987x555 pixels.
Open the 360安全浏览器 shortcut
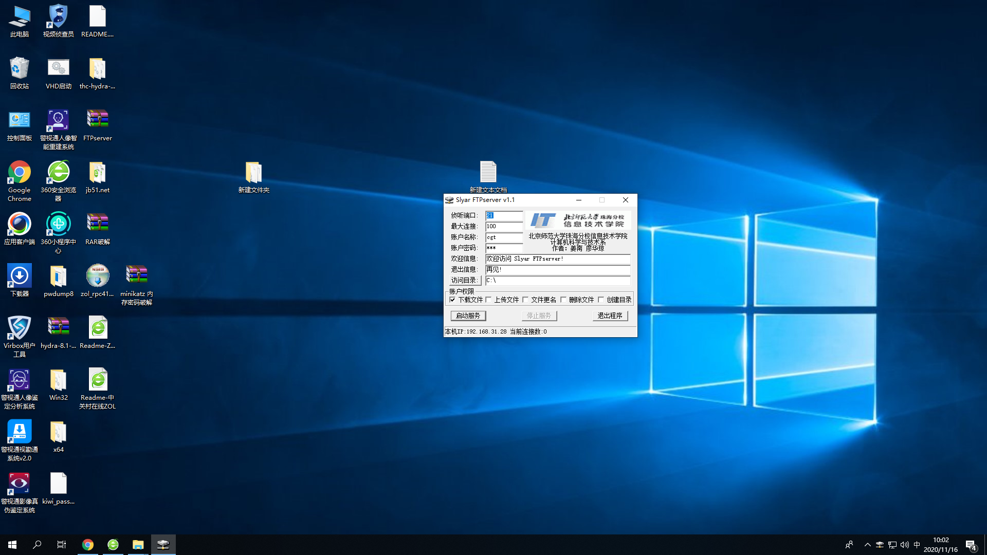pos(58,172)
